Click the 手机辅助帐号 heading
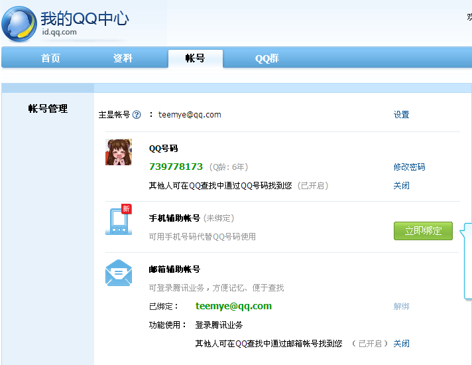Viewport: 472px width, 365px height. pos(174,218)
